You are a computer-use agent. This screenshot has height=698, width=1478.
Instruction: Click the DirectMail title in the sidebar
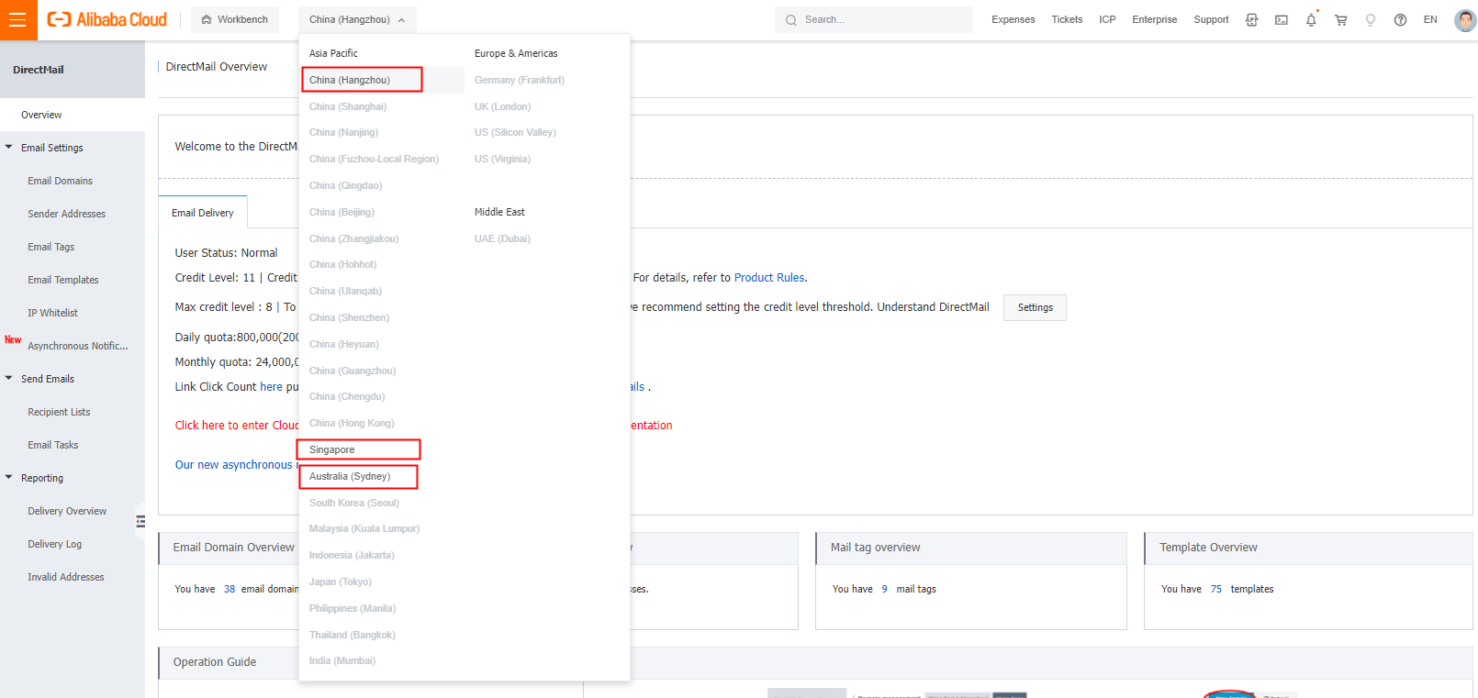point(39,70)
